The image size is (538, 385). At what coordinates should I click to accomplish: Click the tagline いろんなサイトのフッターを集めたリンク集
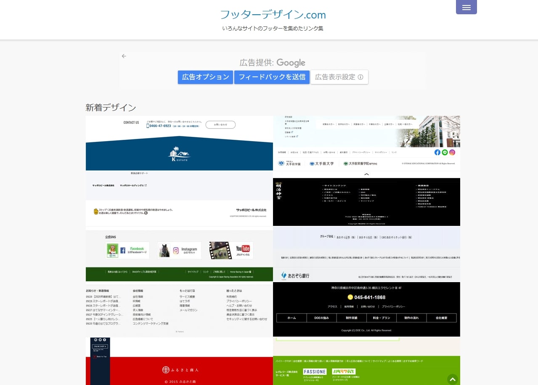pos(273,29)
